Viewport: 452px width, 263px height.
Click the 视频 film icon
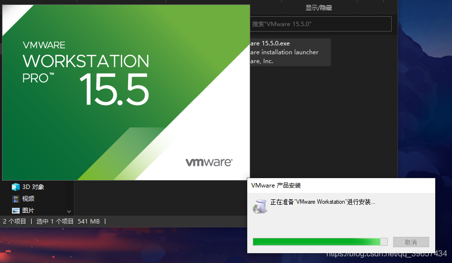click(x=15, y=199)
